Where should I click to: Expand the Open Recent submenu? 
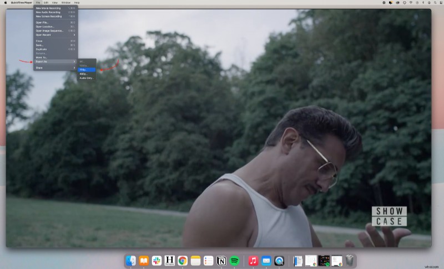[56, 35]
